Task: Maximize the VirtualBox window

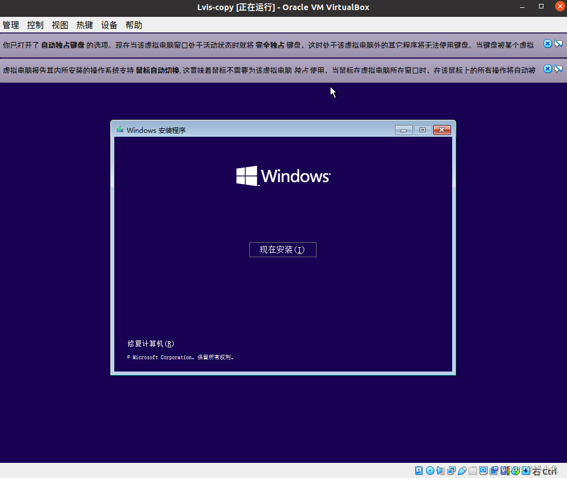Action: tap(541, 7)
